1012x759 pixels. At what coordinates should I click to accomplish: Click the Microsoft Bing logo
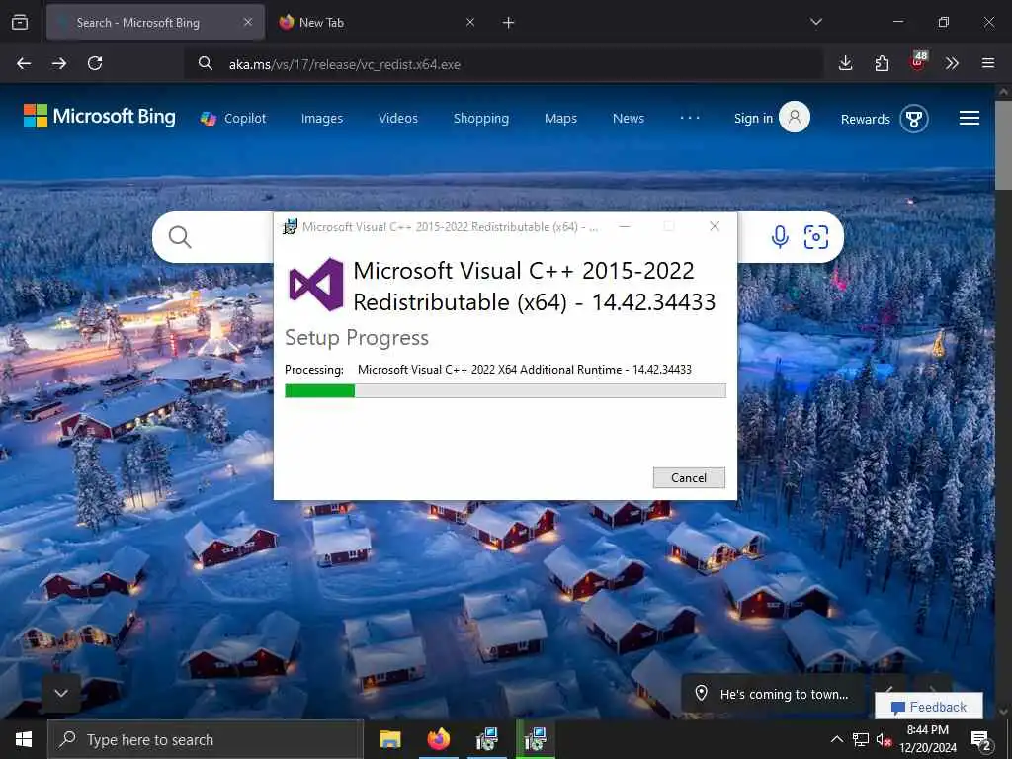coord(100,117)
